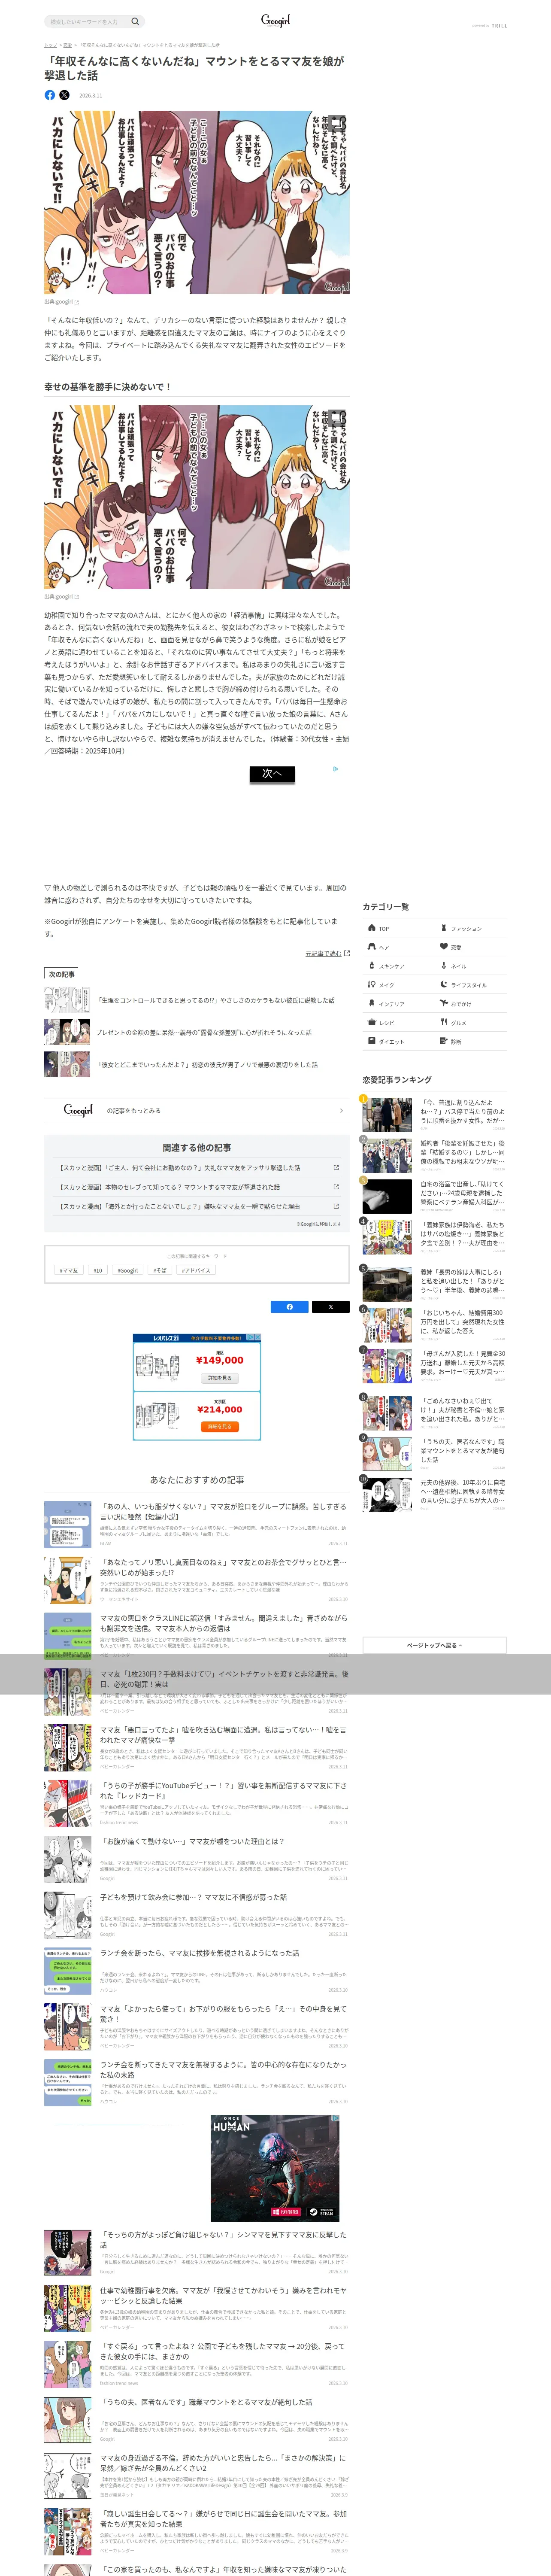Click 詳細を見る on ¥149,000 ad
The width and height of the screenshot is (551, 2576).
(x=220, y=1378)
